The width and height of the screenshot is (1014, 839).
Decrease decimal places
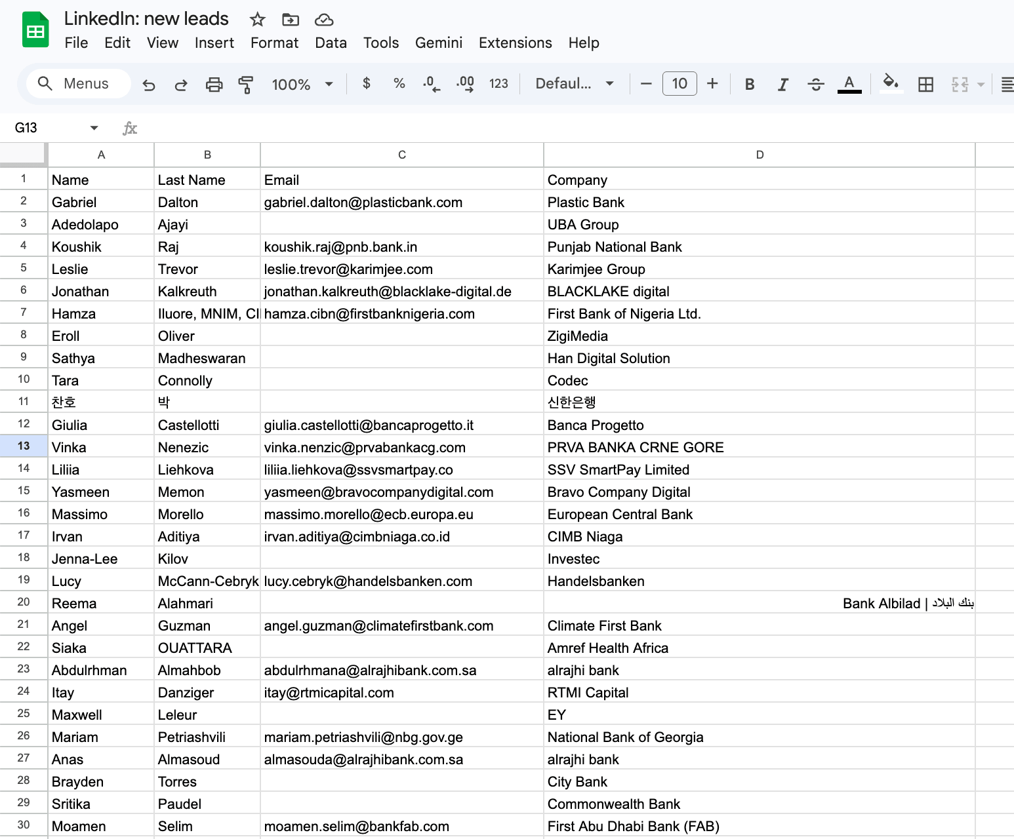pyautogui.click(x=431, y=83)
